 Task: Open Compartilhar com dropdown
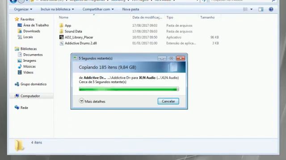coord(98,9)
